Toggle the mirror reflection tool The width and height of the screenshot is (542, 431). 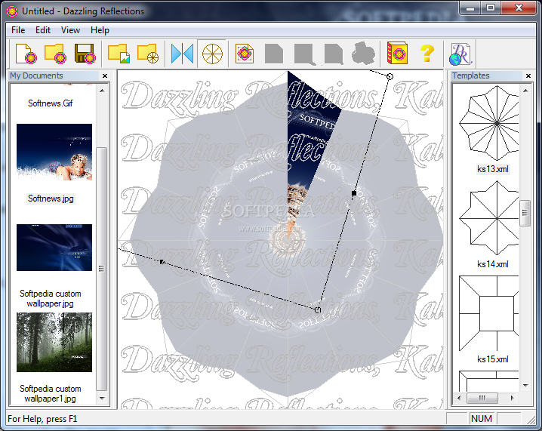[182, 54]
